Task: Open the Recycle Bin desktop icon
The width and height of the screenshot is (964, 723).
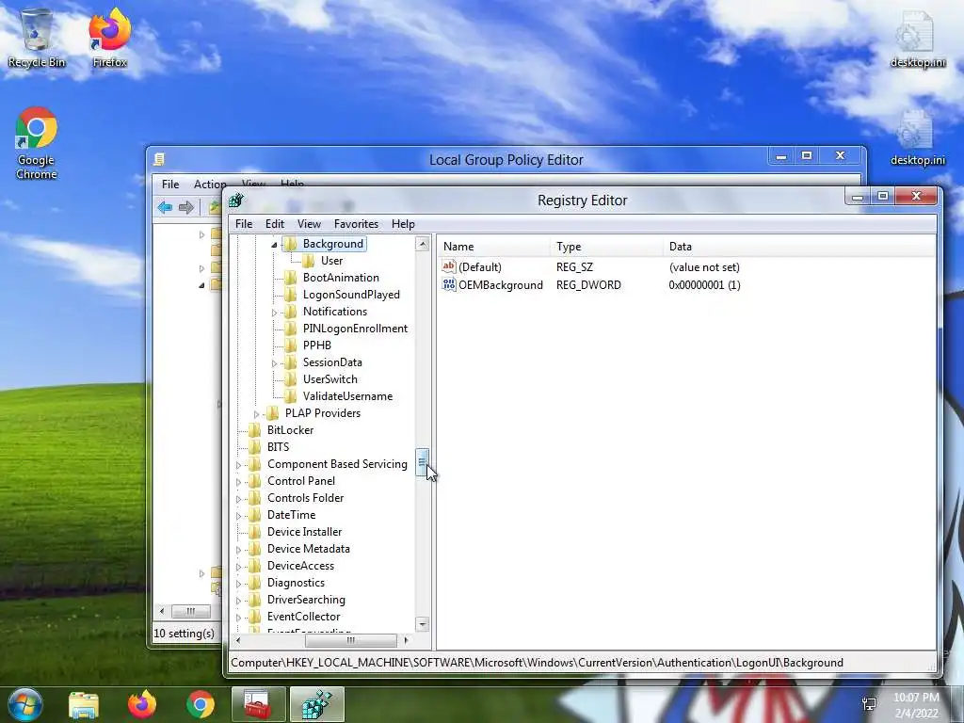Action: click(x=37, y=38)
